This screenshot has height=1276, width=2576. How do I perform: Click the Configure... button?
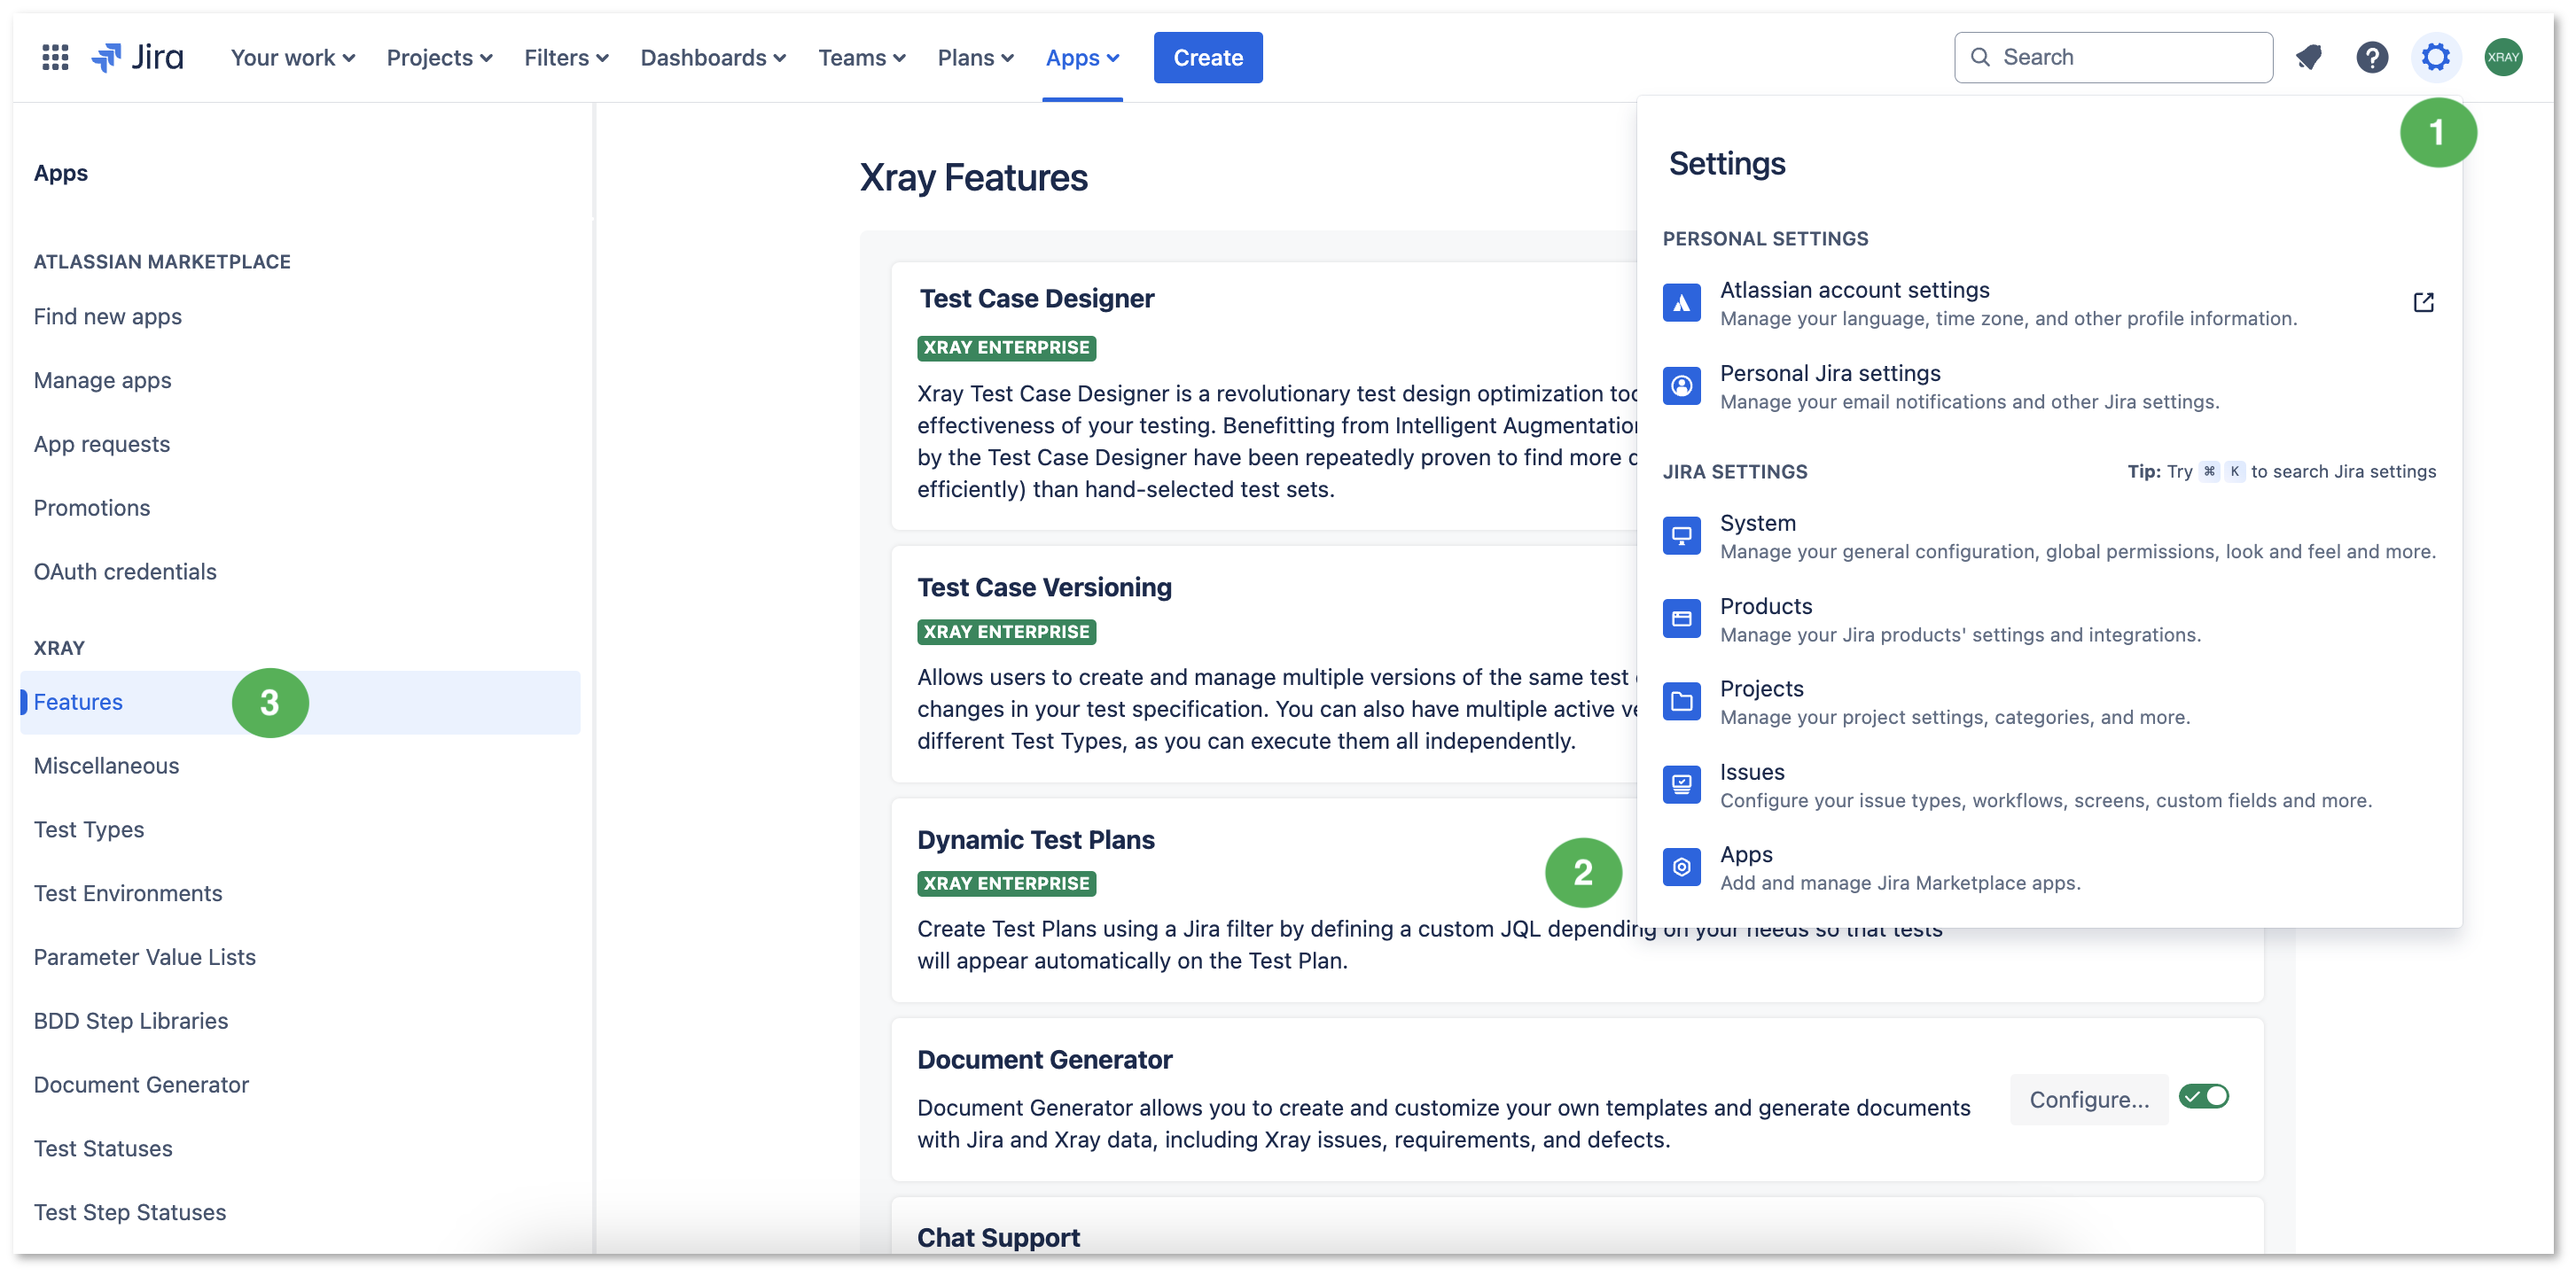click(x=2089, y=1100)
